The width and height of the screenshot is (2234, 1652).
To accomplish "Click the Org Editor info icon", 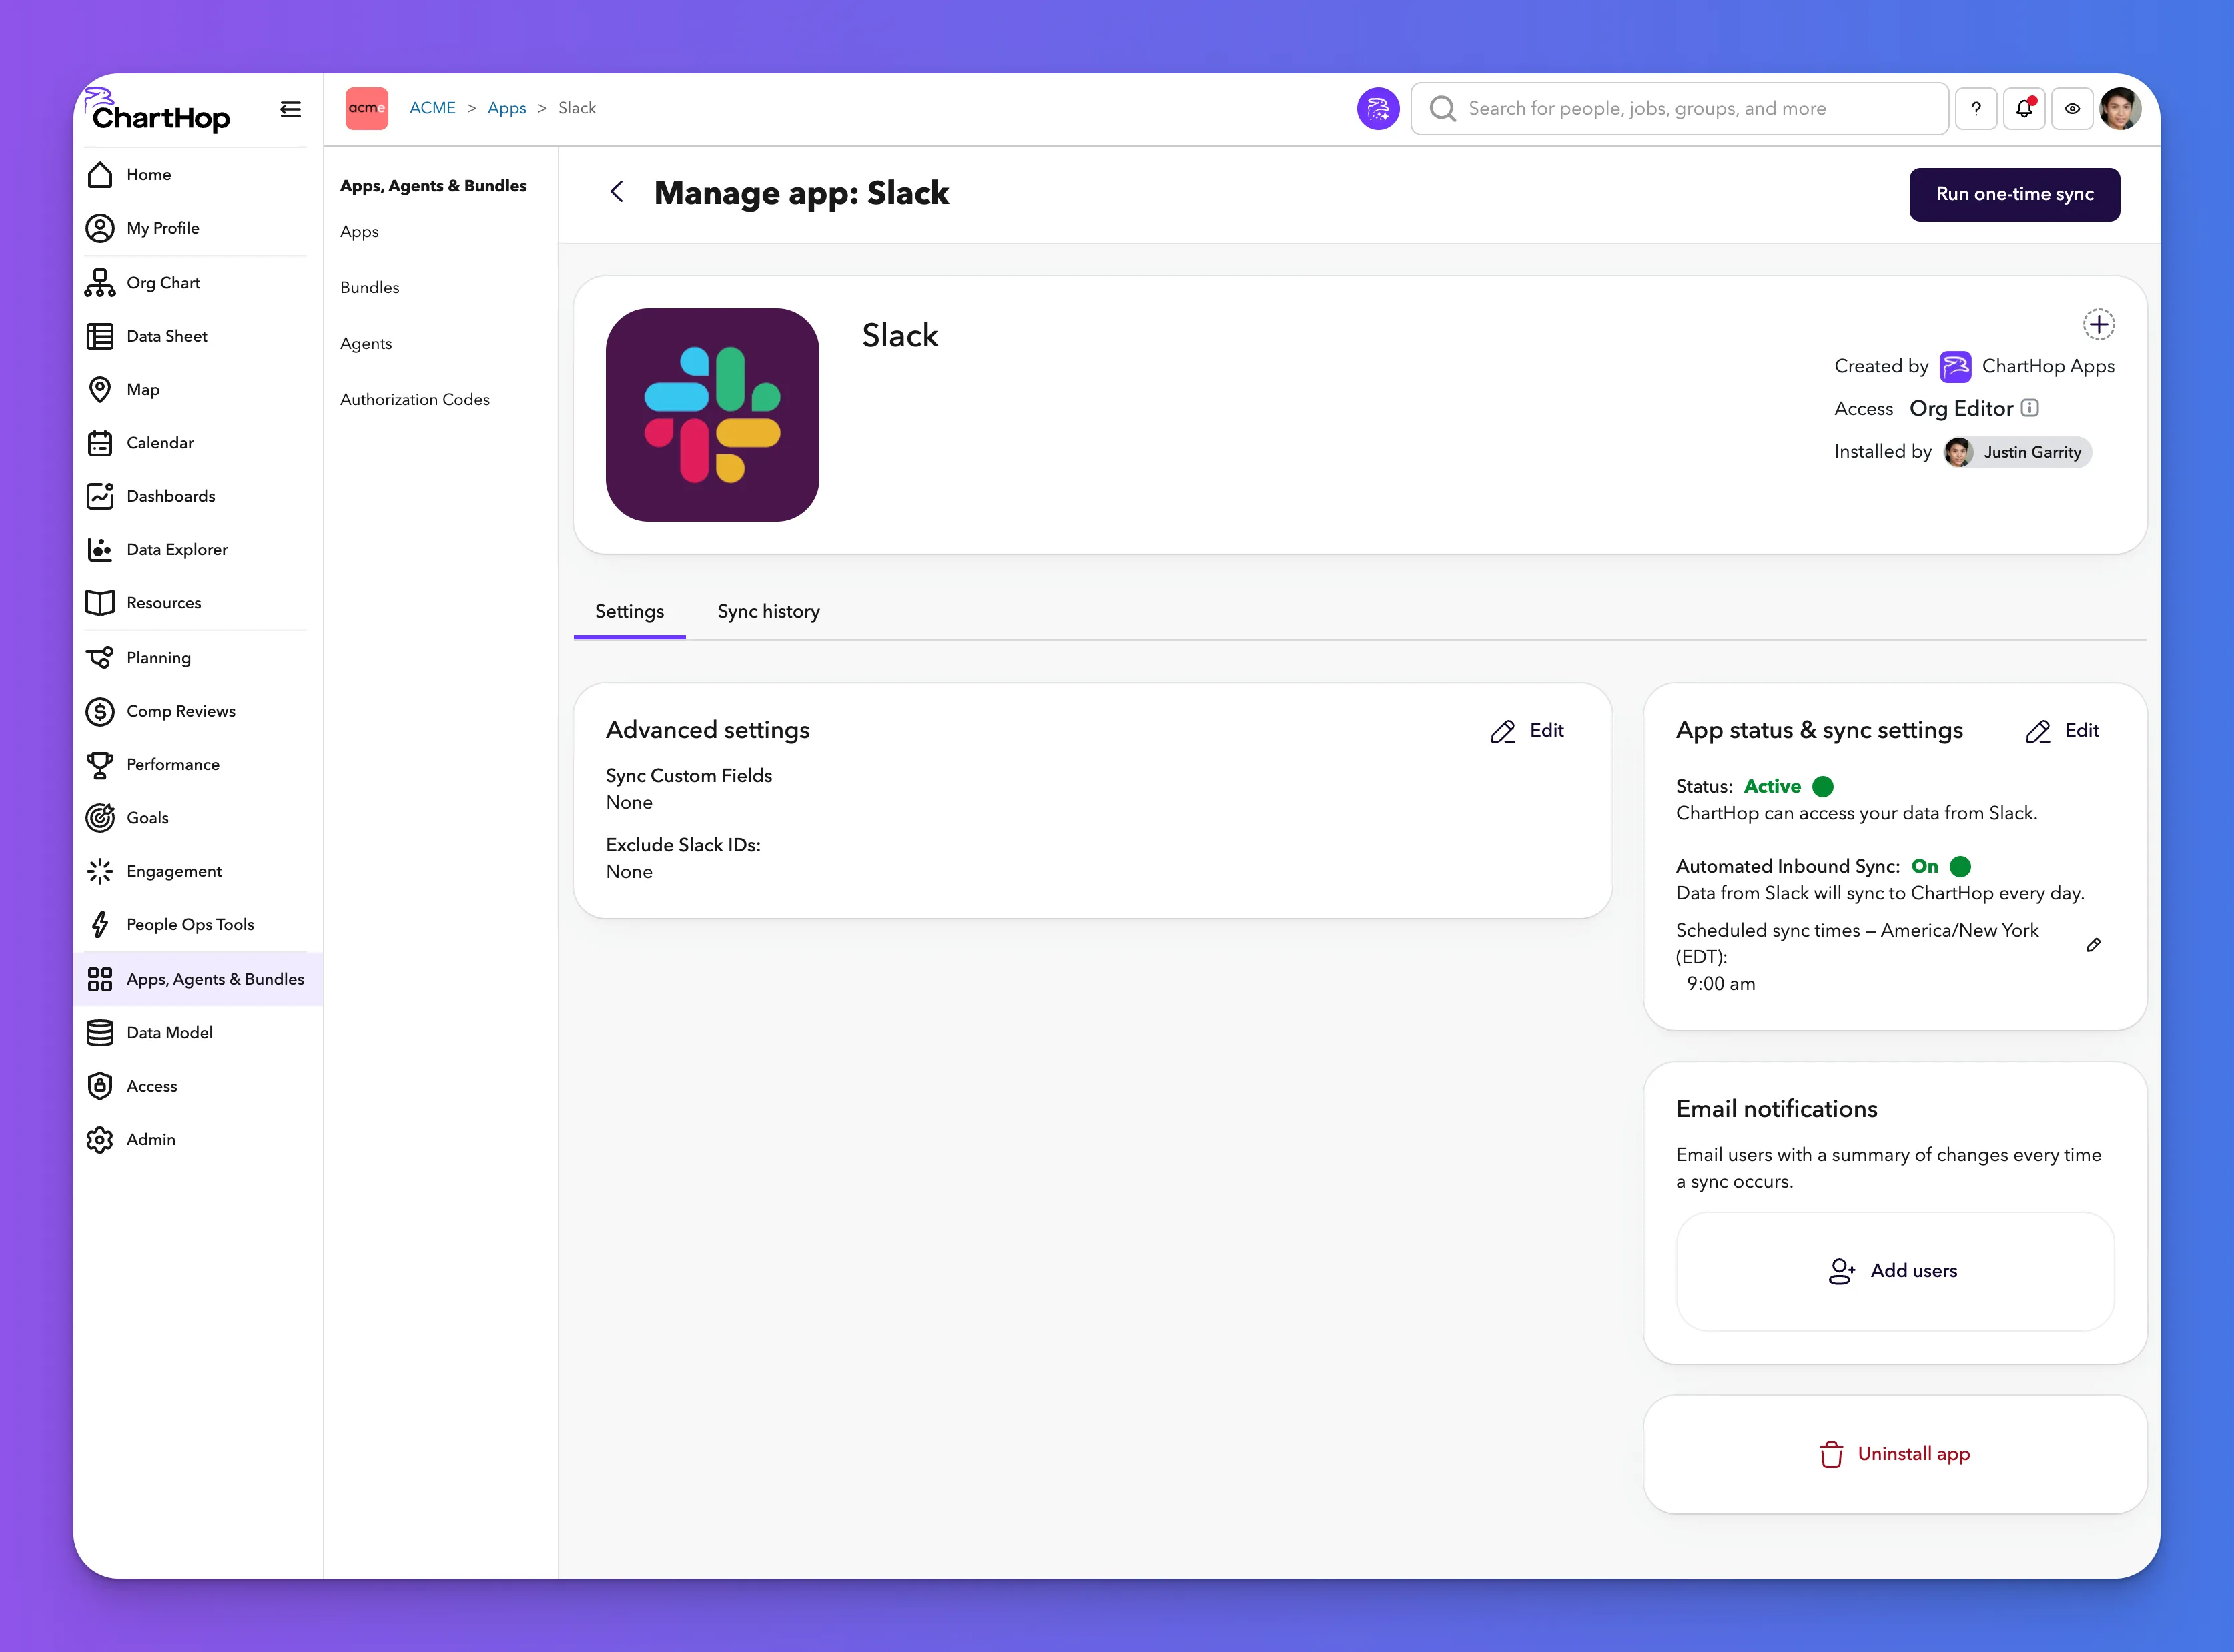I will (x=2029, y=408).
